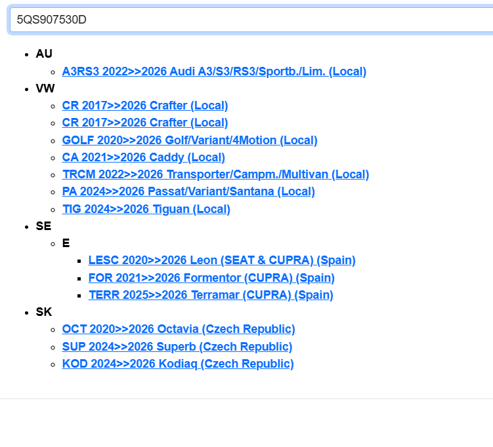Select TERR 2025>>2026 Terramar (CUPRA) link

(211, 295)
